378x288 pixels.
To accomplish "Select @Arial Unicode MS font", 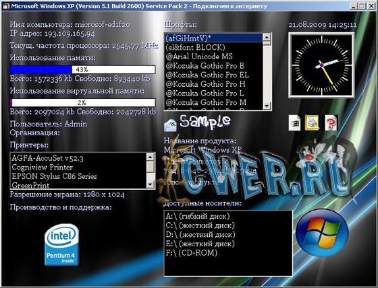I will coord(214,57).
